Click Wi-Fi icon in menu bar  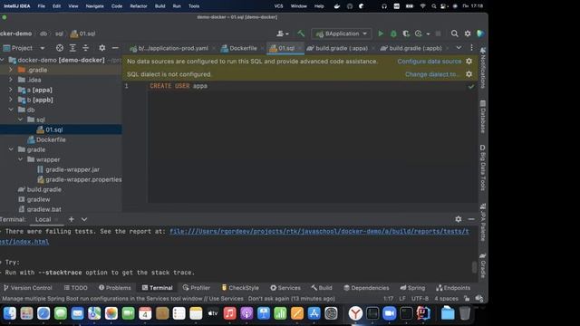pyautogui.click(x=422, y=6)
